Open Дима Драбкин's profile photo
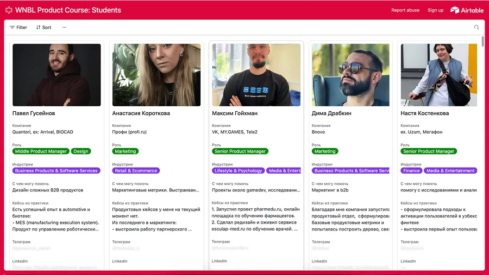This screenshot has height=275, width=489. [x=350, y=75]
